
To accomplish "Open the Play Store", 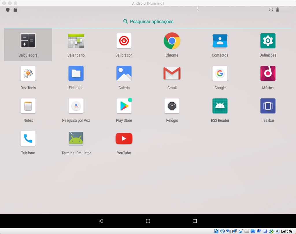I will [124, 106].
